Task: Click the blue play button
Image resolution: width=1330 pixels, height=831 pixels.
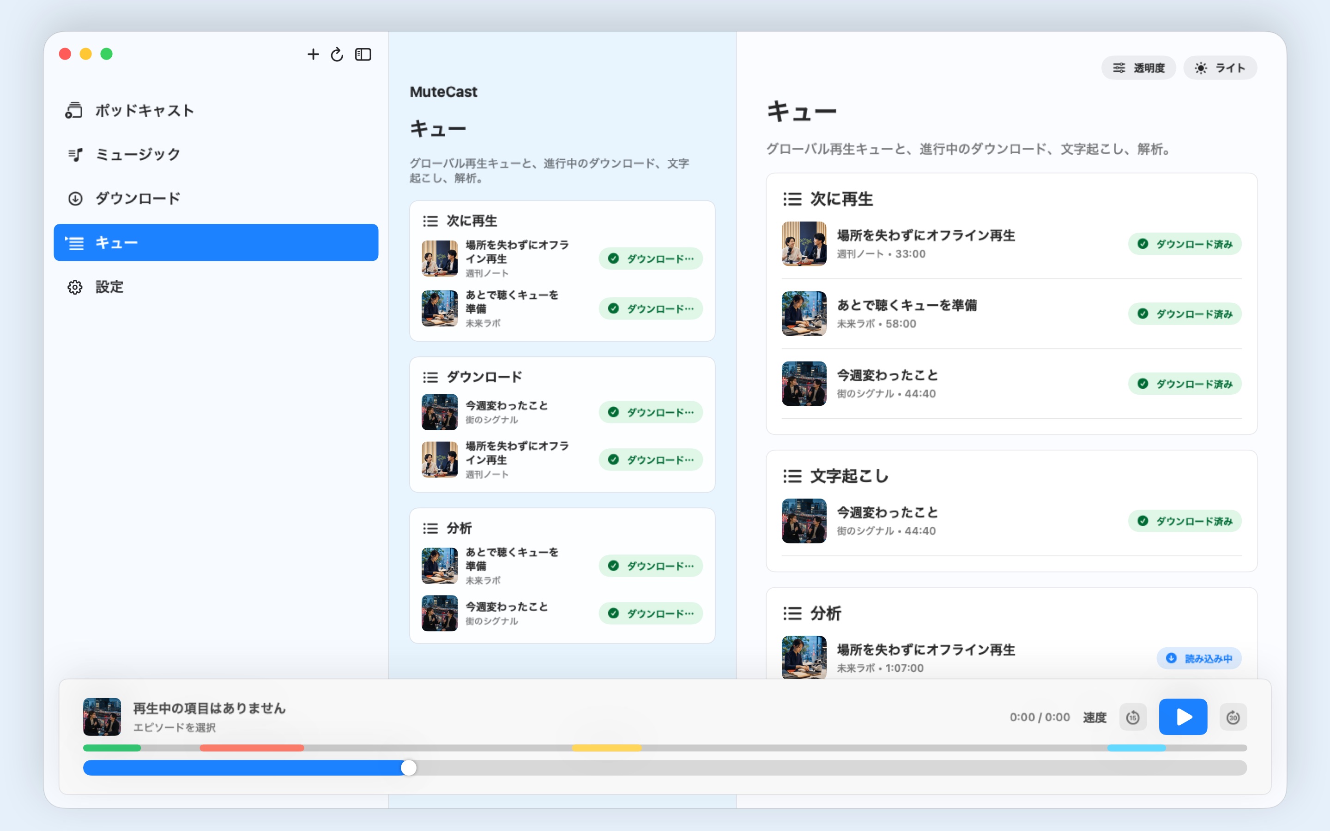Action: (1183, 717)
